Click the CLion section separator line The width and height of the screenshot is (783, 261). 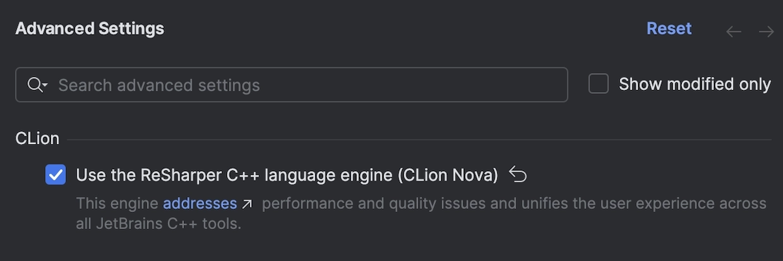click(x=418, y=139)
